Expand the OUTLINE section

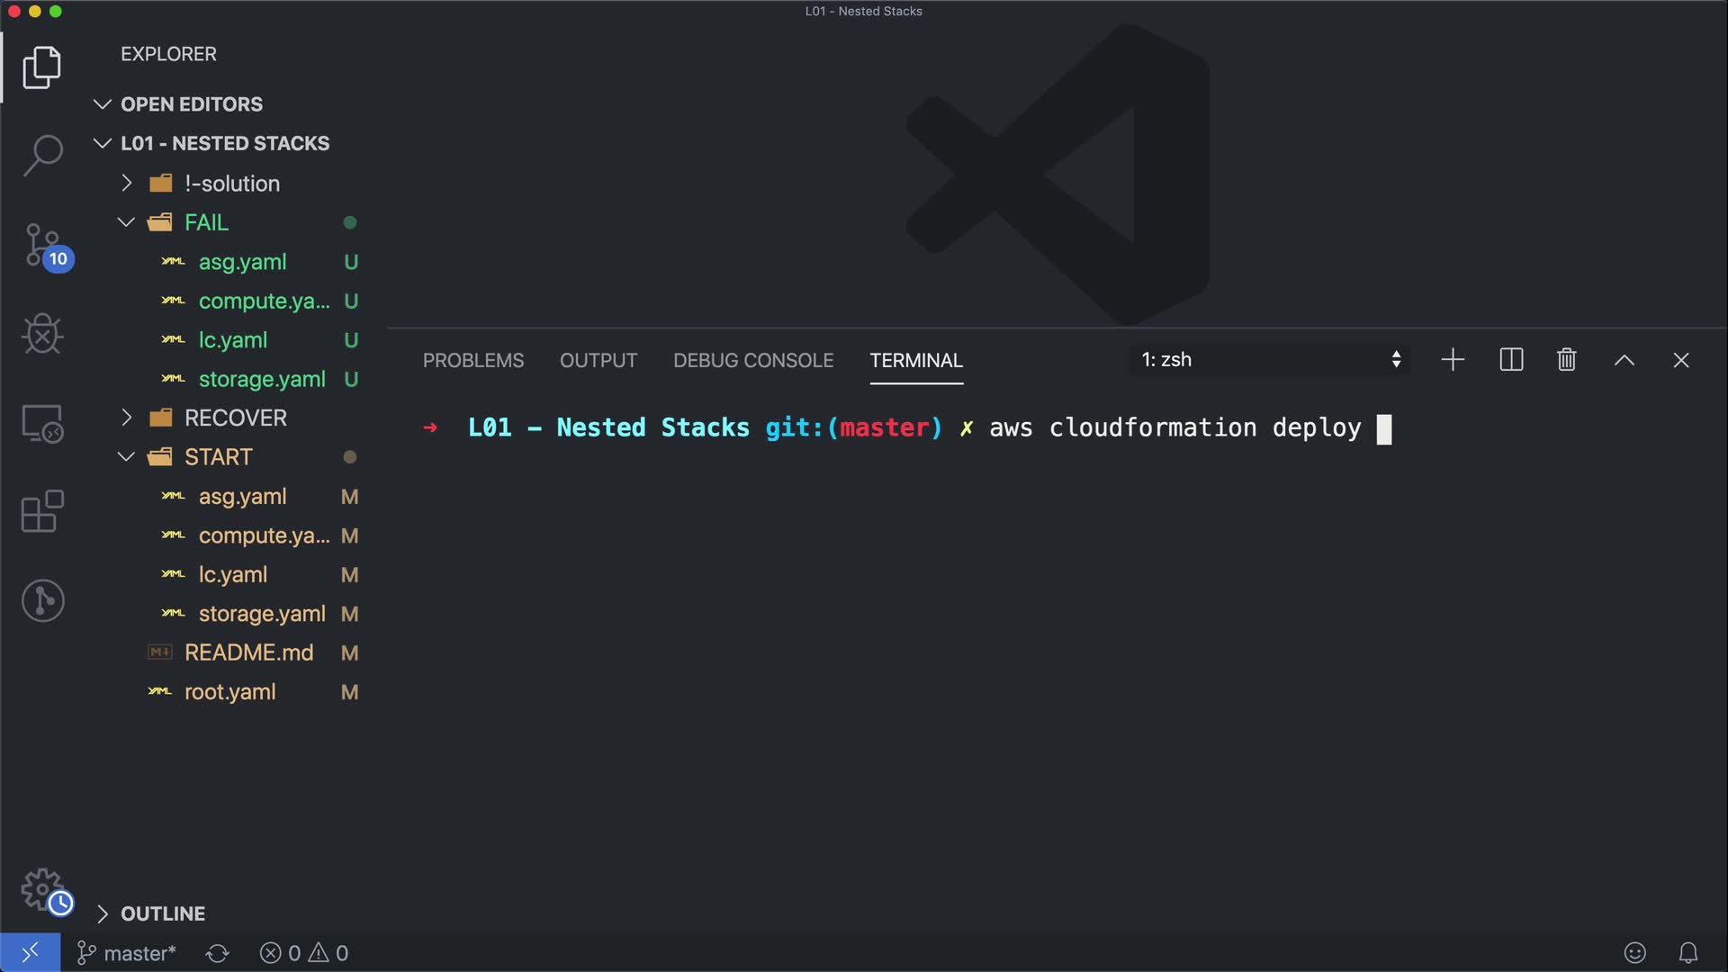click(162, 913)
